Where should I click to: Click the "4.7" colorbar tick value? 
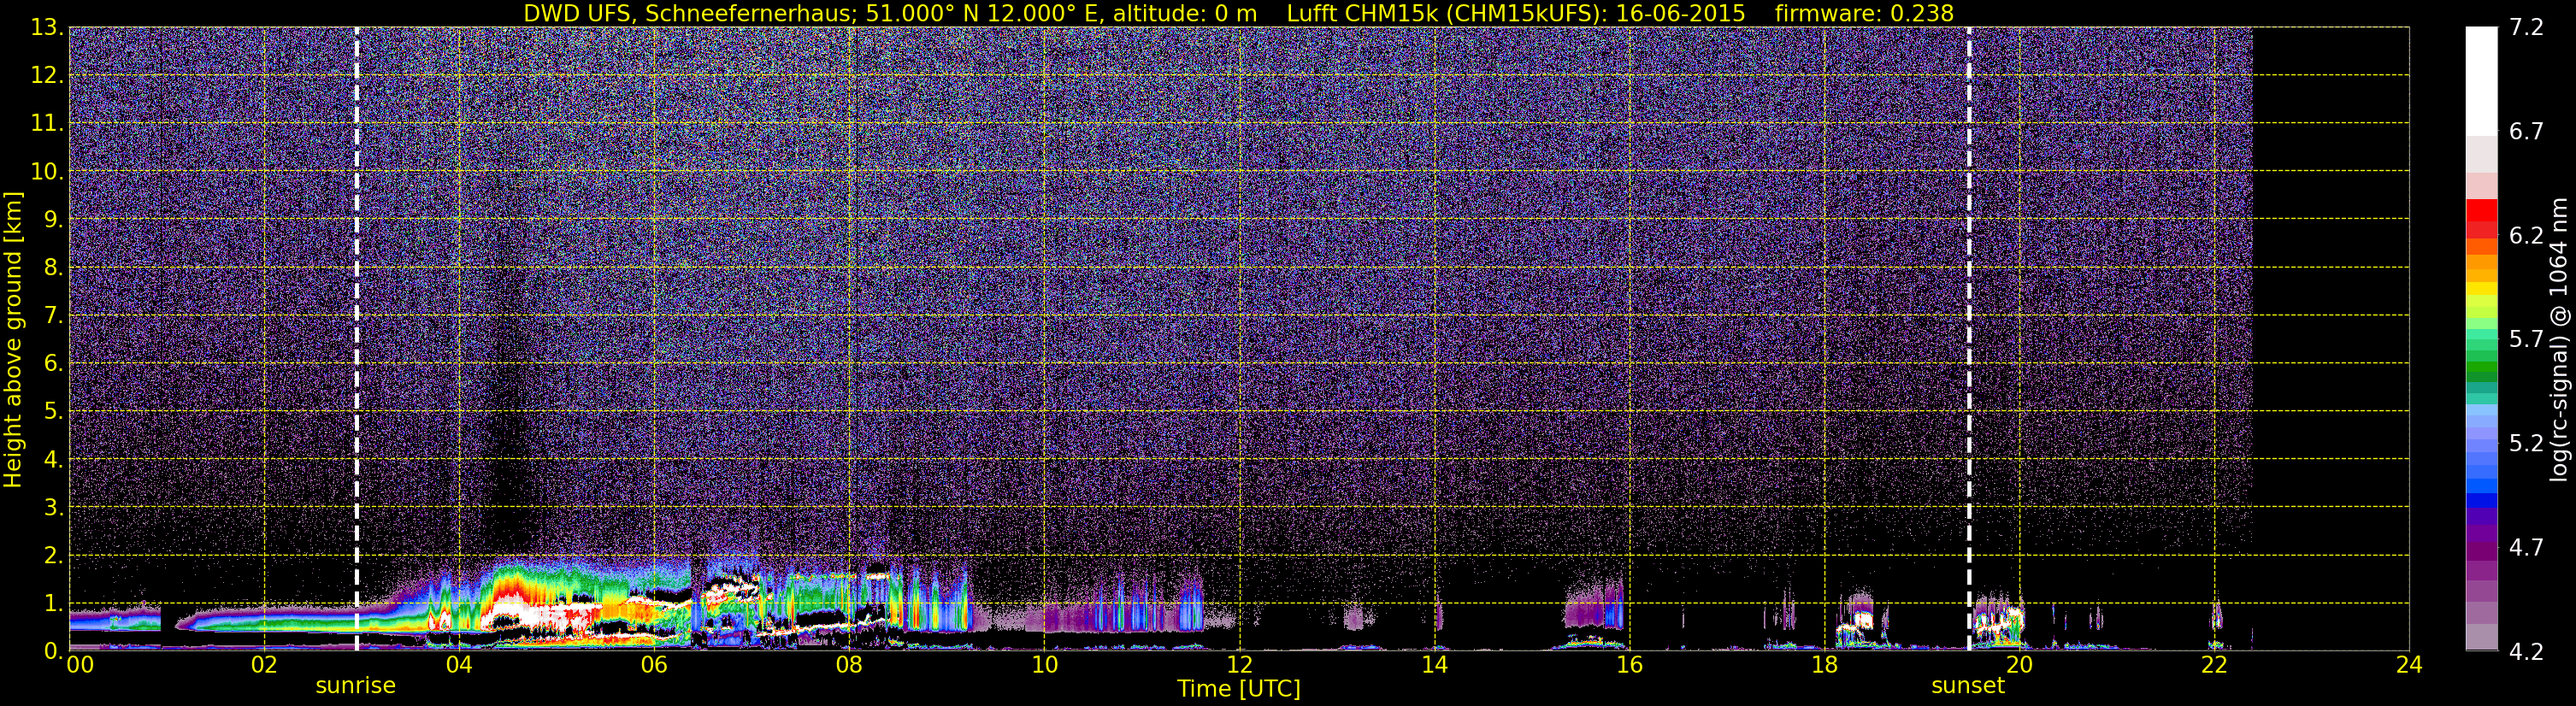[2526, 548]
